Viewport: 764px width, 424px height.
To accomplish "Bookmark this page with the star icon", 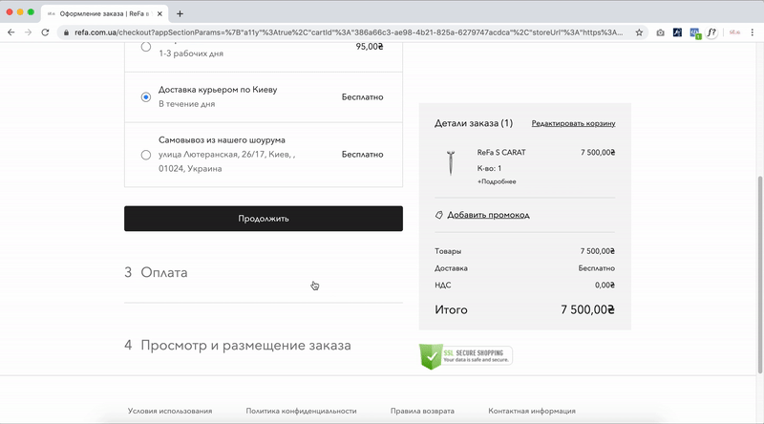I will click(x=639, y=32).
